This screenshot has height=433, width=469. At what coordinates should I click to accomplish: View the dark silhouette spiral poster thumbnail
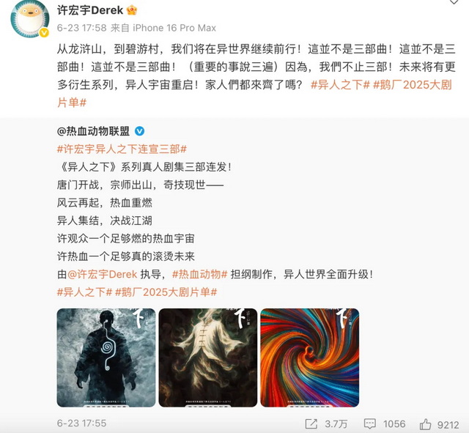(106, 358)
